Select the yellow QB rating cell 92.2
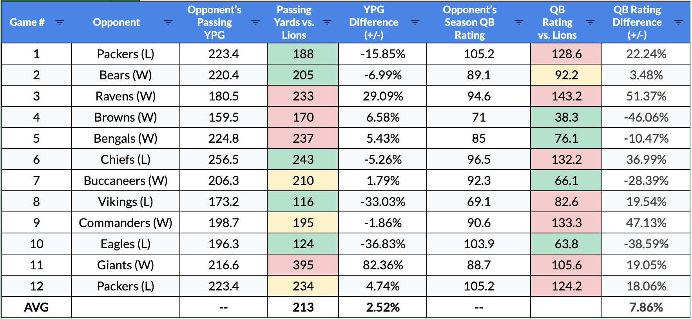Image resolution: width=692 pixels, height=319 pixels. click(x=566, y=75)
